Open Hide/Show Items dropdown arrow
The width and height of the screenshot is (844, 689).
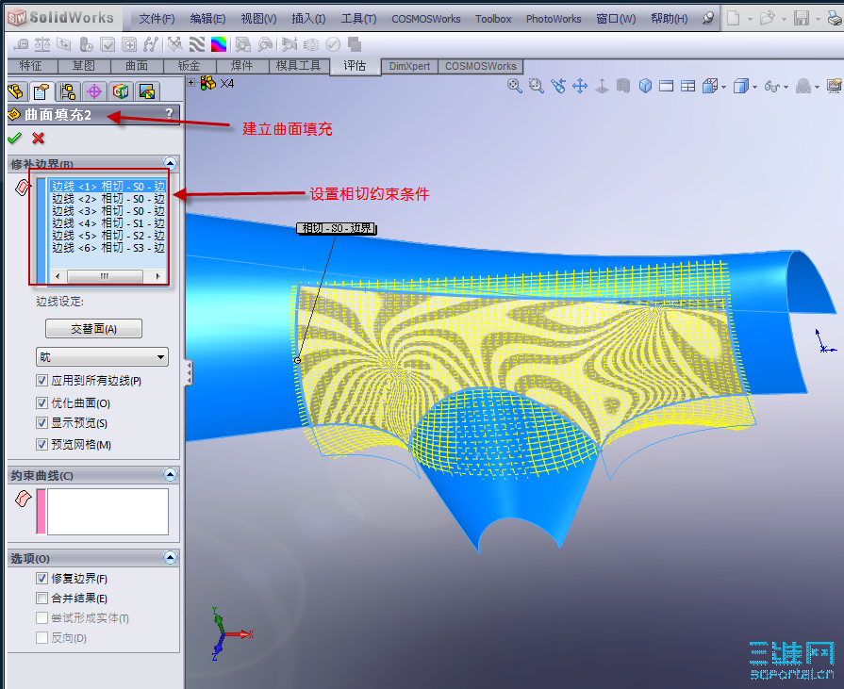coord(786,87)
